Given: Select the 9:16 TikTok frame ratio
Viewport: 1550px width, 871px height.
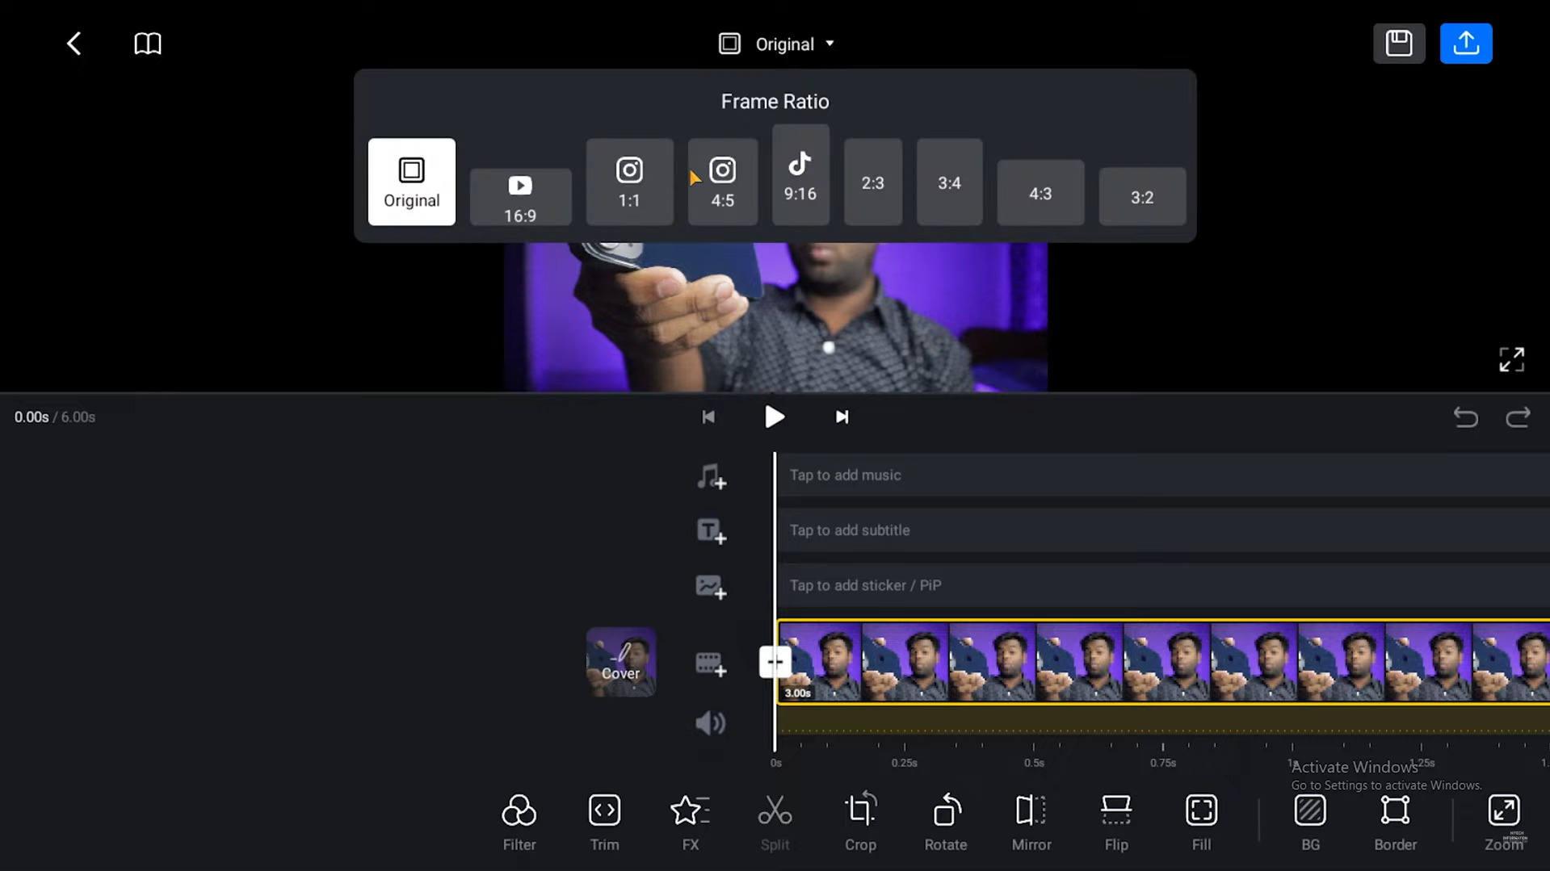Looking at the screenshot, I should 800,174.
